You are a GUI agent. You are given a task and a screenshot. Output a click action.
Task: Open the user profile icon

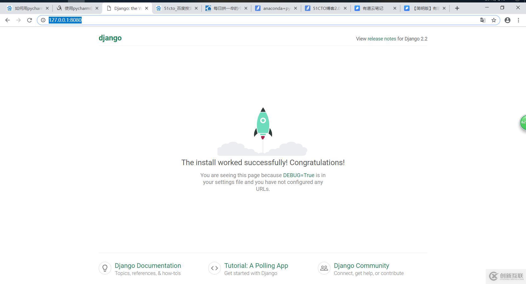tap(507, 20)
